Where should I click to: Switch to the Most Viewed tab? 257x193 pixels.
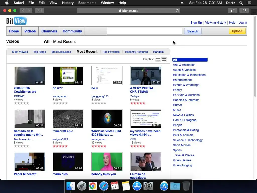tap(20, 52)
